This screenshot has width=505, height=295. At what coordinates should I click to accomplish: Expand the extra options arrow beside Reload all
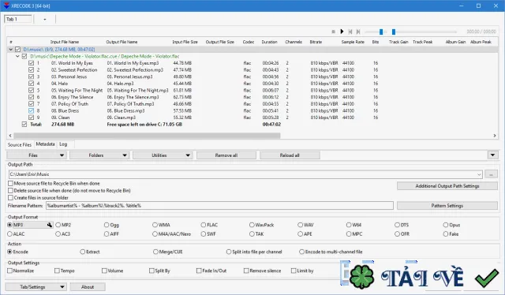point(492,155)
